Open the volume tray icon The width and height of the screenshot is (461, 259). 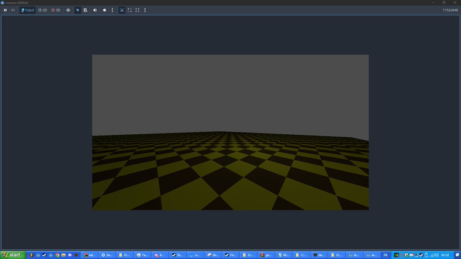436,255
